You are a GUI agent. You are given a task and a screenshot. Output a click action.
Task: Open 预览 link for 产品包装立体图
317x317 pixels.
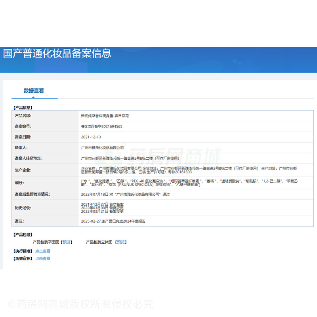(x=121, y=242)
